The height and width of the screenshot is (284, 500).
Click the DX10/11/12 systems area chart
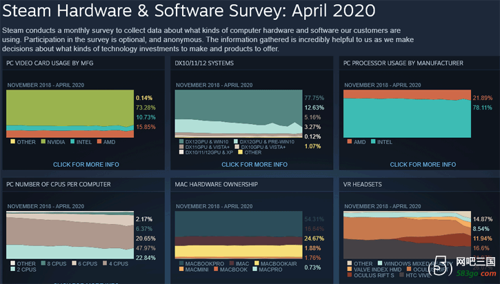239,114
